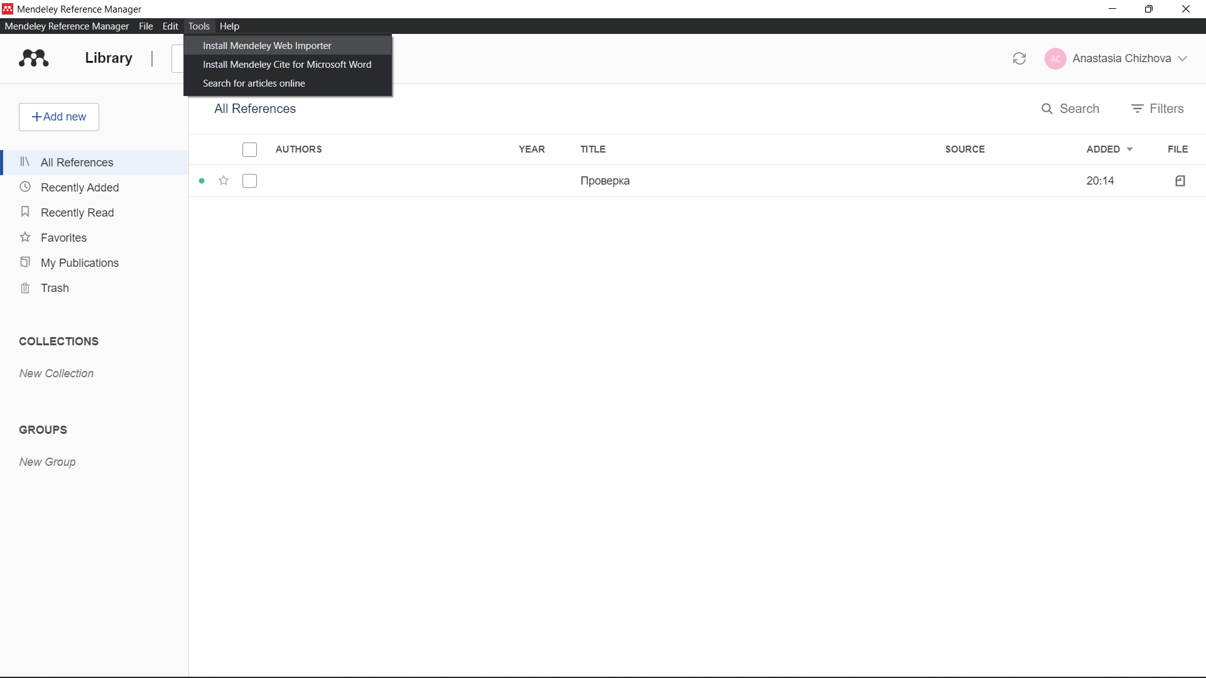The image size is (1206, 678).
Task: Tick the checkbox for Проверка row
Action: [249, 181]
